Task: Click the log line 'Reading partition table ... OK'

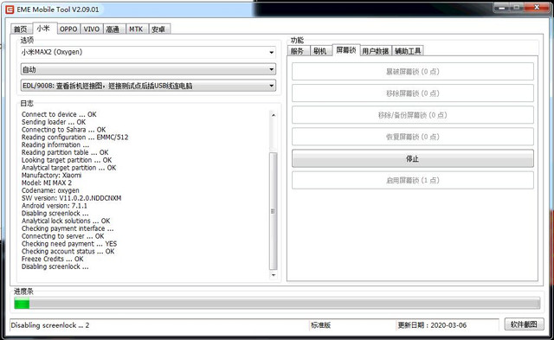Action: (65, 152)
